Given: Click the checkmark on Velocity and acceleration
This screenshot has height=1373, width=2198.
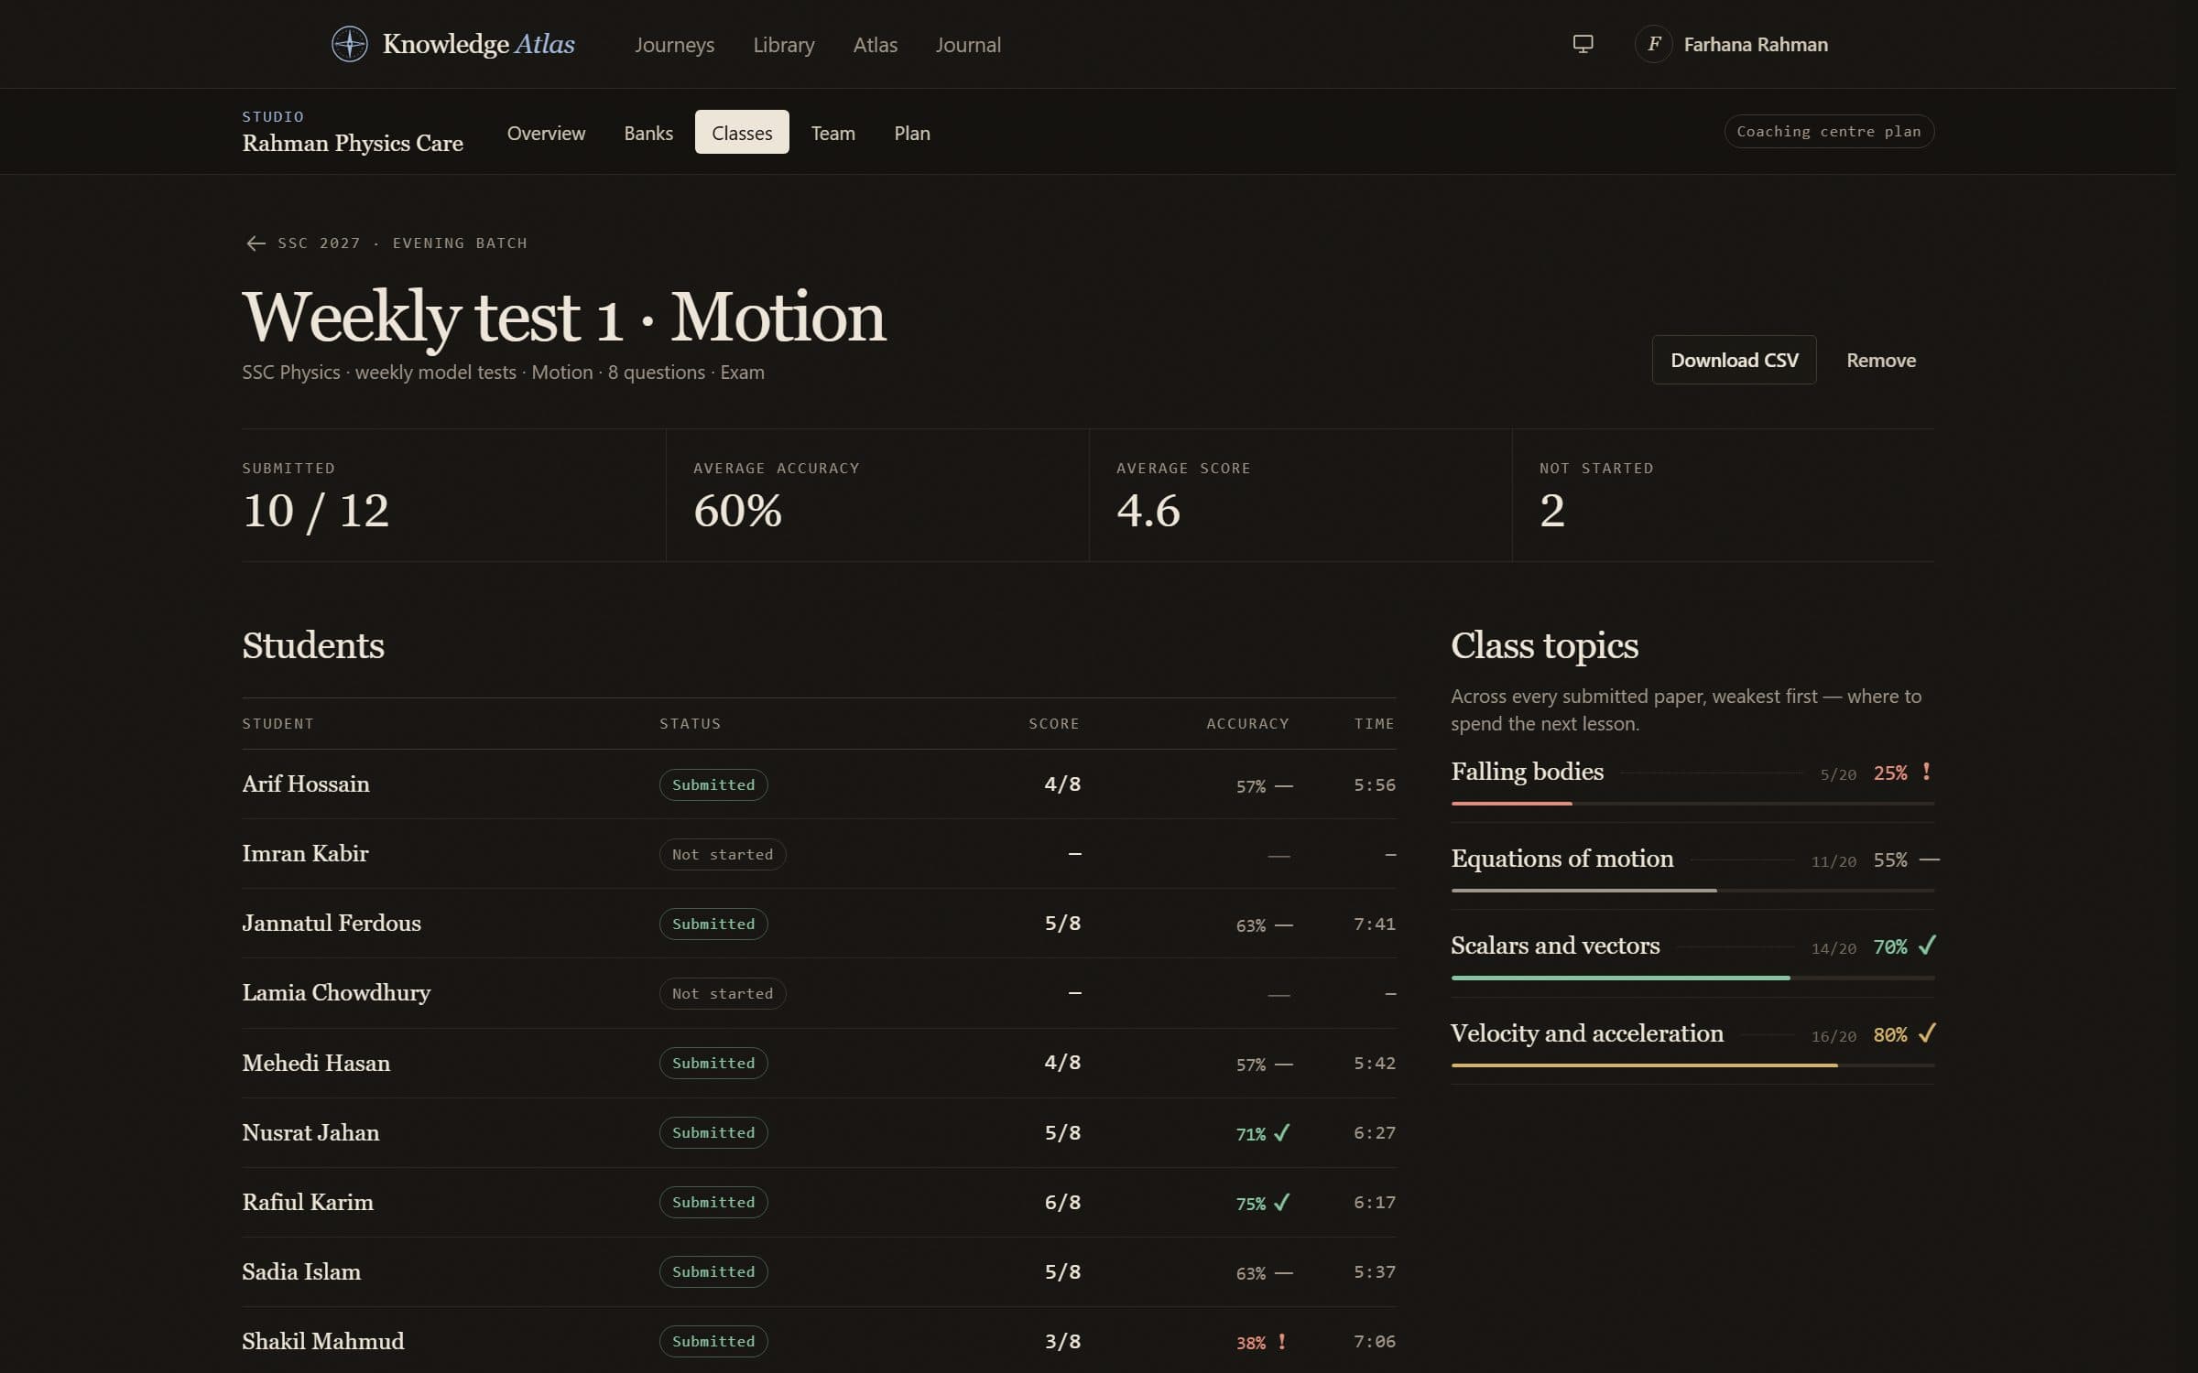Looking at the screenshot, I should (x=1927, y=1033).
